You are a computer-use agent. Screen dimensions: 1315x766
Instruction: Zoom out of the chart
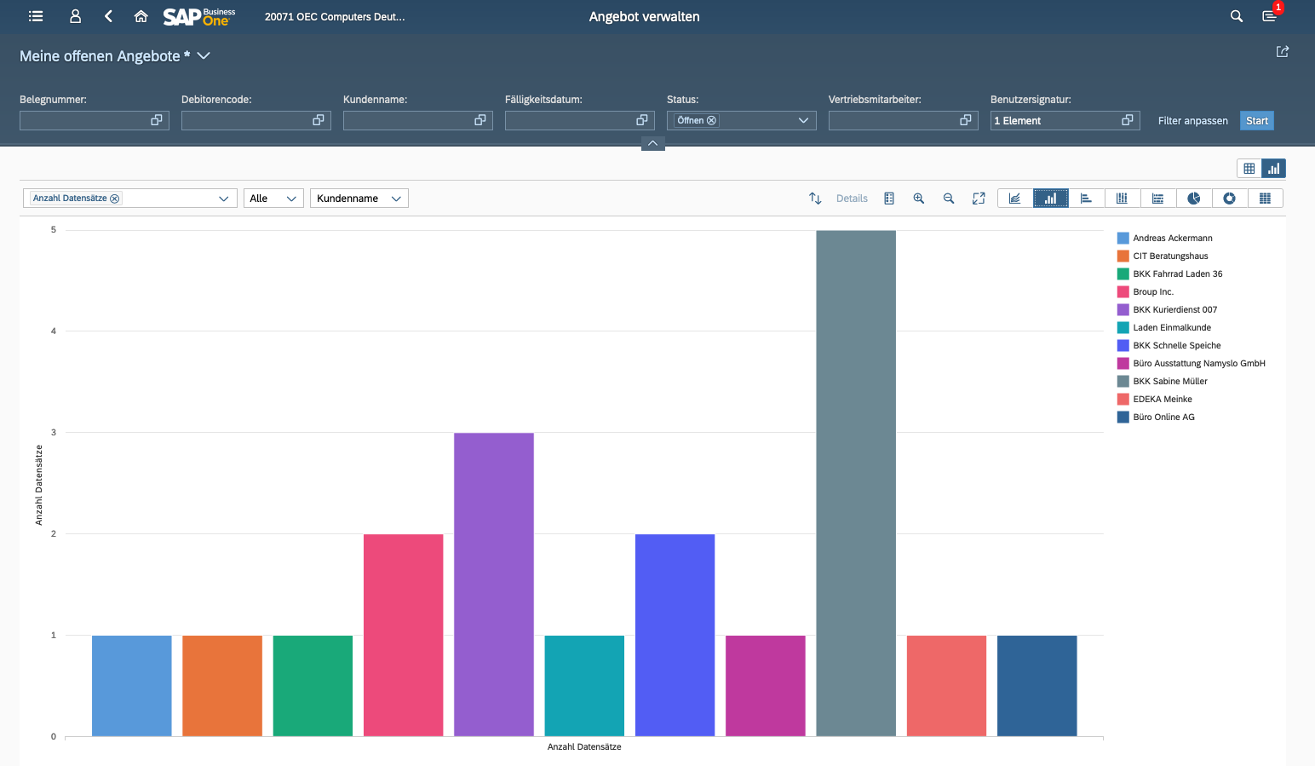click(949, 199)
